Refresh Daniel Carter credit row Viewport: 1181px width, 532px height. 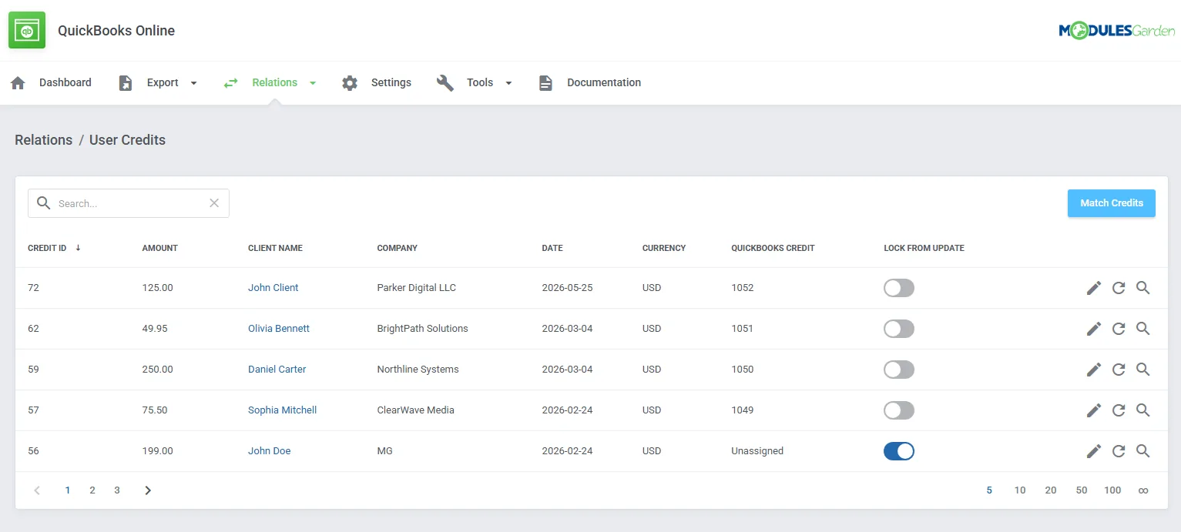click(1119, 370)
